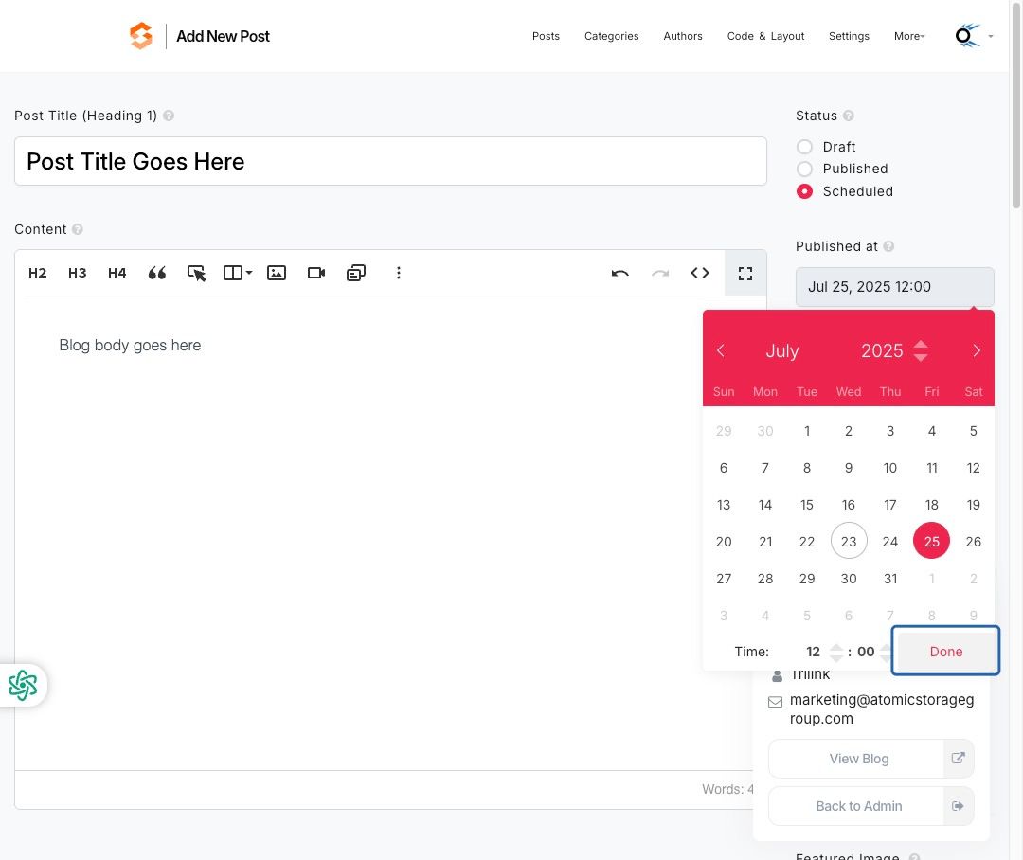This screenshot has height=860, width=1023.
Task: Increase the hour value
Action: tap(835, 647)
